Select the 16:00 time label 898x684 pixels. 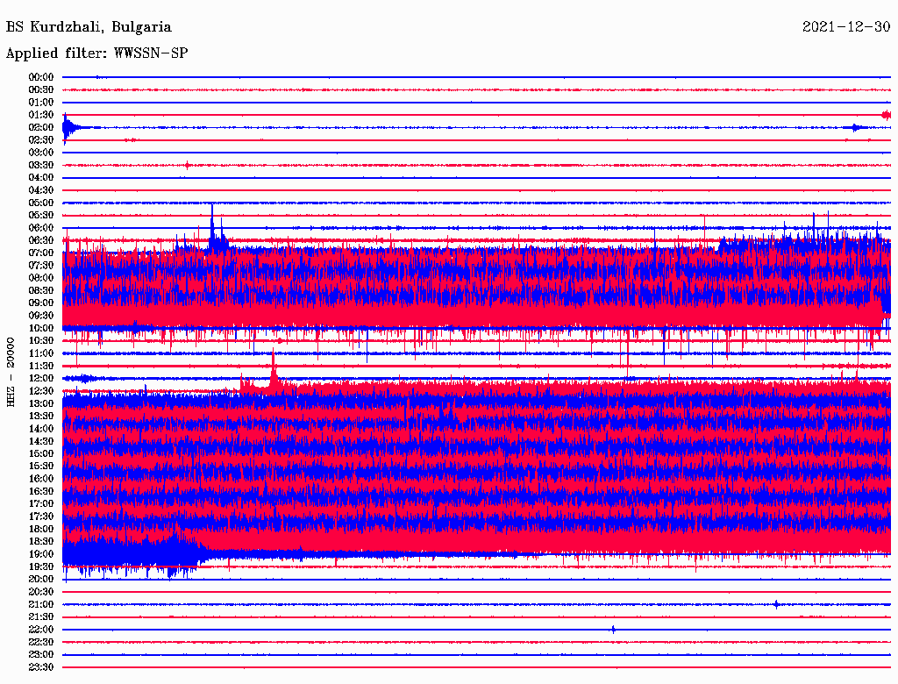coord(41,479)
